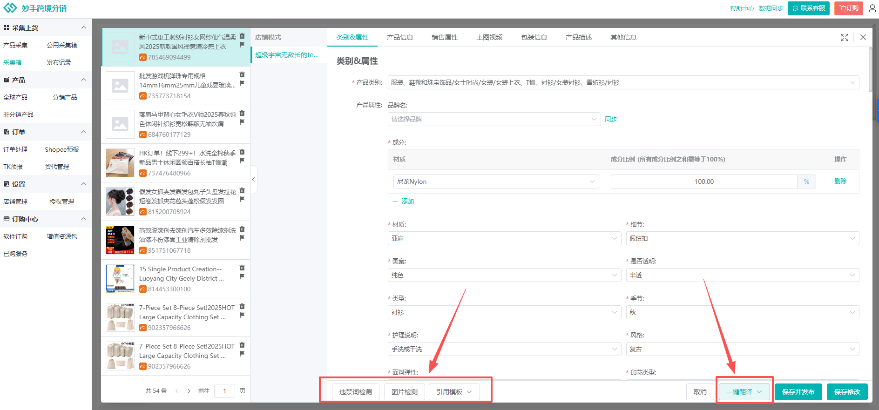Switch to the 销售属性 tab

[x=445, y=37]
